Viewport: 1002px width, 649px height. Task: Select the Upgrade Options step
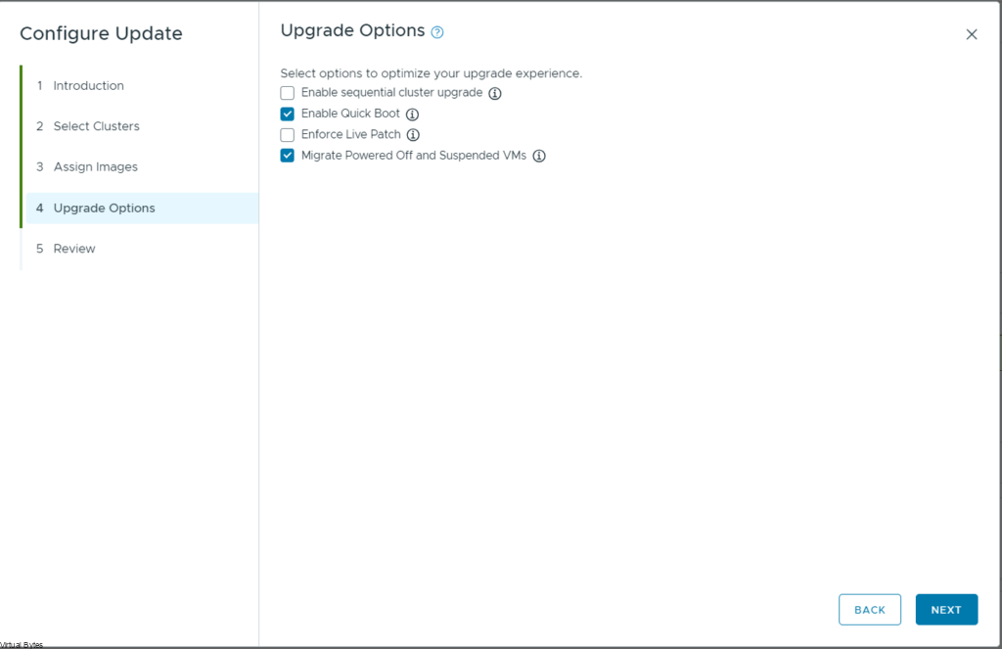tap(104, 209)
